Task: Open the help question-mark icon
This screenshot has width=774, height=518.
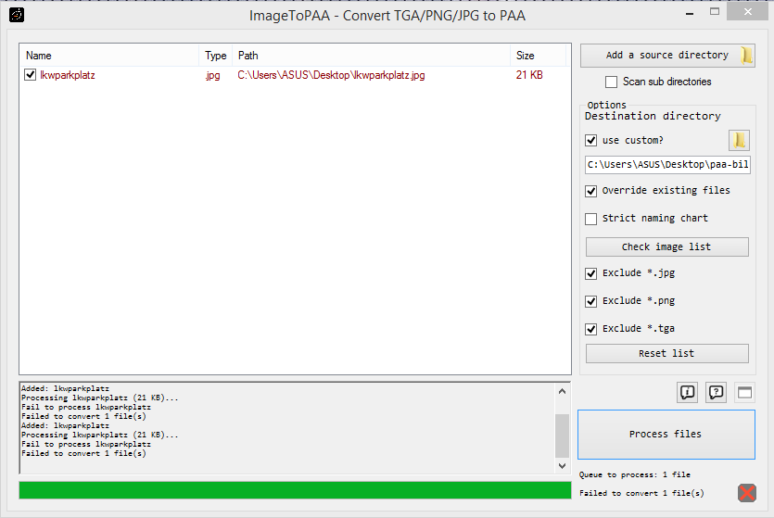Action: pyautogui.click(x=716, y=393)
